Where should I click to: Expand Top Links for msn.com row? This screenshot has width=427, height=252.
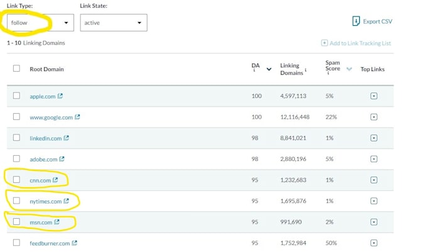(374, 222)
